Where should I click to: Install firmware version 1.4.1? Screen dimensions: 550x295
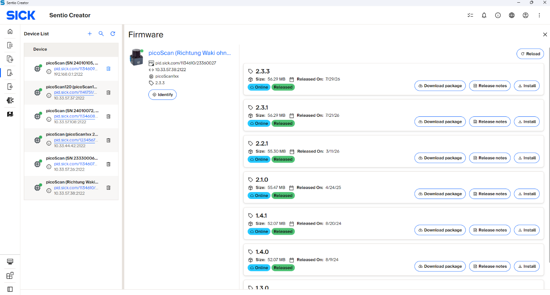tap(527, 230)
